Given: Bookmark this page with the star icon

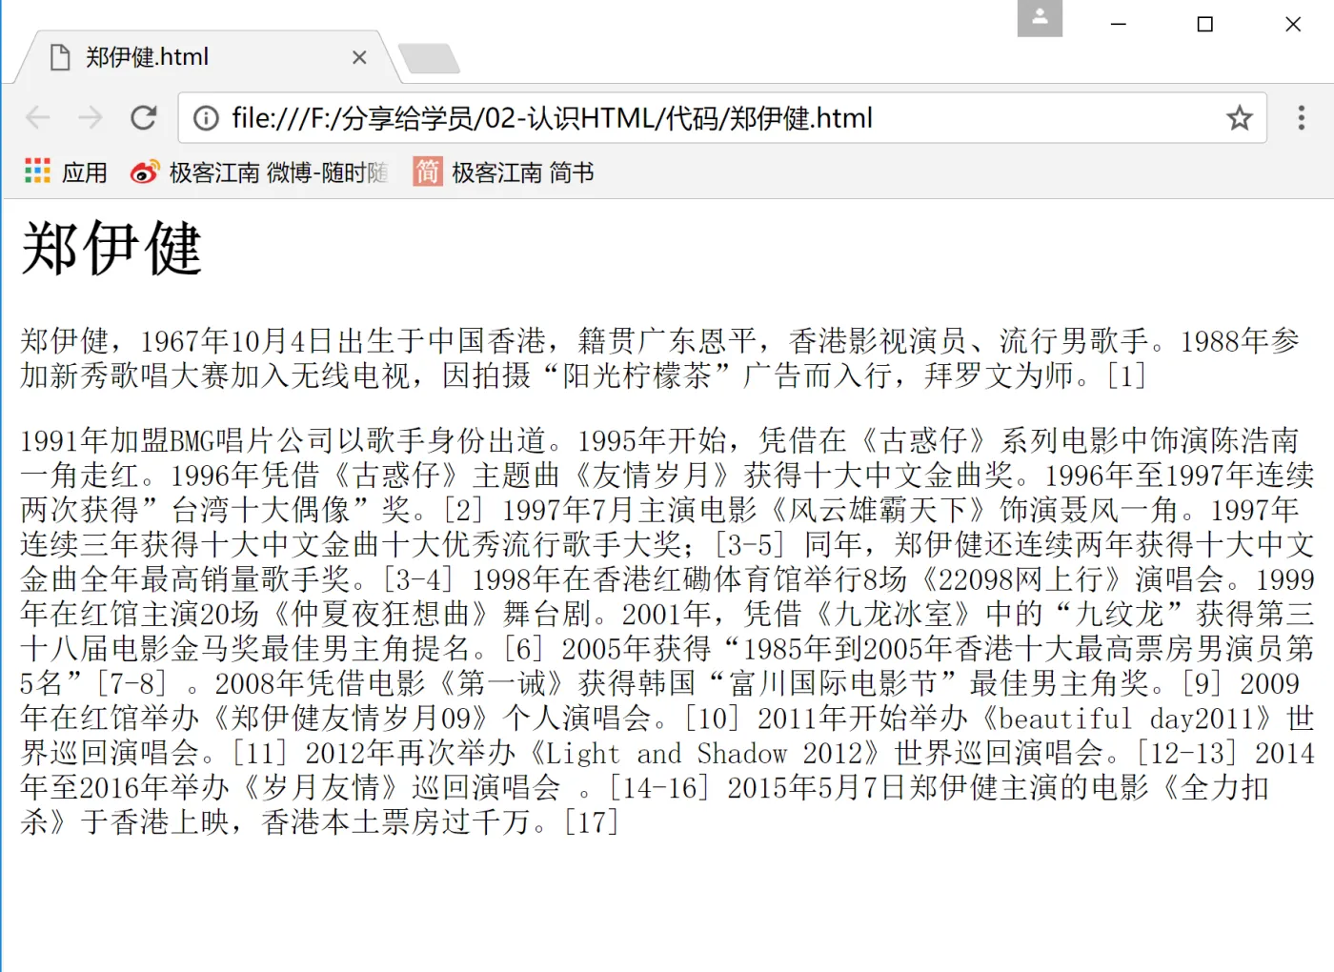Looking at the screenshot, I should [x=1239, y=118].
